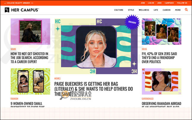Open the Observing Ramadan Abroad headline
This screenshot has height=120, width=192.
click(161, 105)
